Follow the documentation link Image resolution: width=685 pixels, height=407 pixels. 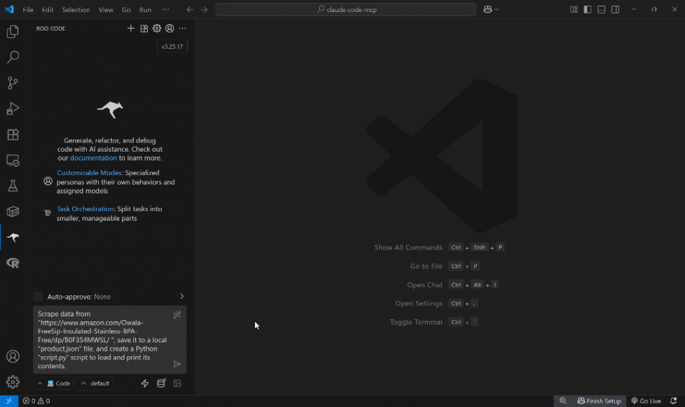(x=93, y=158)
